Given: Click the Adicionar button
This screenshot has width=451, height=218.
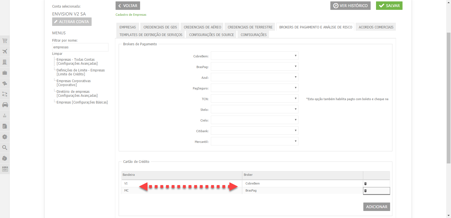Looking at the screenshot, I should click(x=377, y=207).
